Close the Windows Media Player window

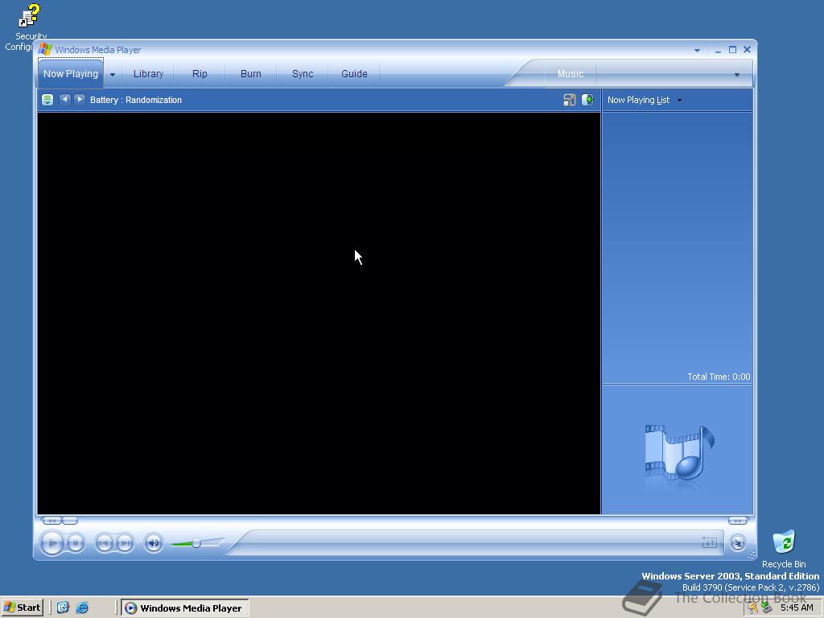[x=747, y=50]
